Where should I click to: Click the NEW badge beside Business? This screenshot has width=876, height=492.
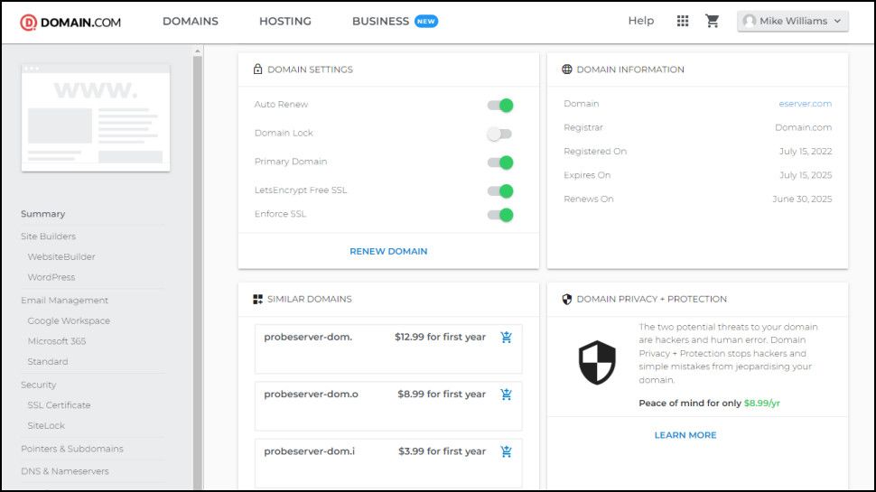tap(425, 22)
